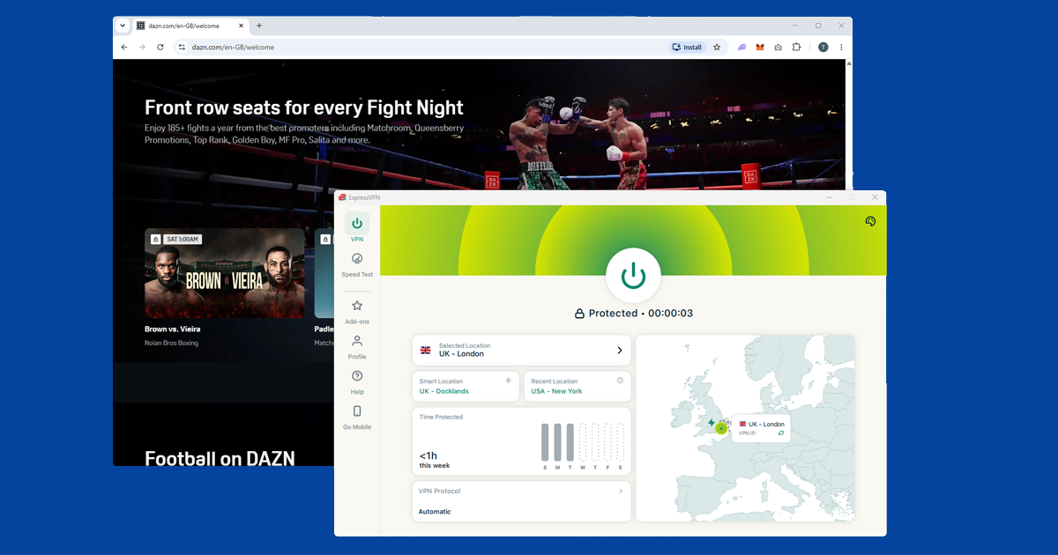
Task: Open the VPN section in ExpressVPN sidebar
Action: (357, 228)
